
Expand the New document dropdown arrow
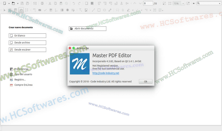pos(9,3)
